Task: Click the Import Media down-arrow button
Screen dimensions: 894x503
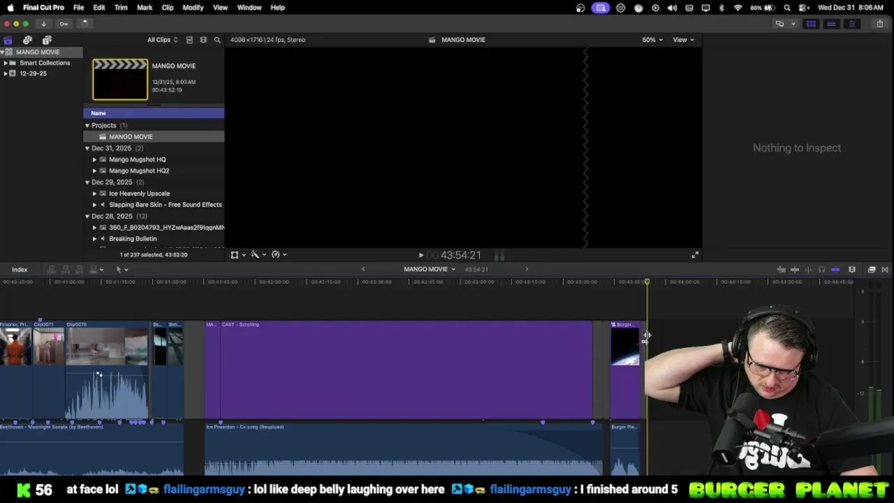Action: (43, 24)
